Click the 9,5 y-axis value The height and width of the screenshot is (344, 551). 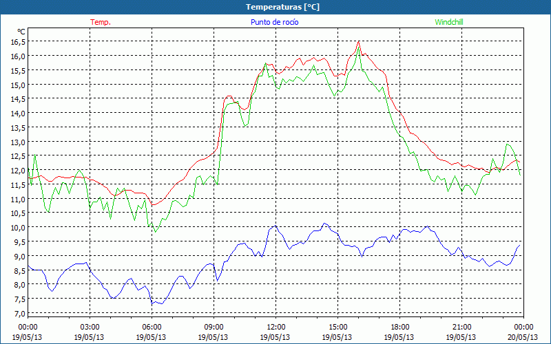pyautogui.click(x=19, y=242)
